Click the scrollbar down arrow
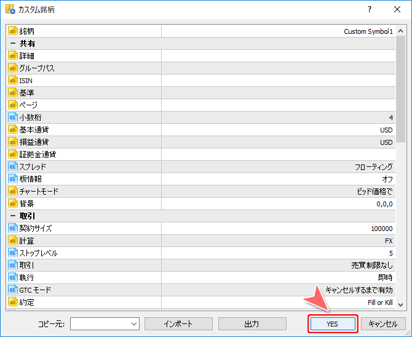 point(401,304)
